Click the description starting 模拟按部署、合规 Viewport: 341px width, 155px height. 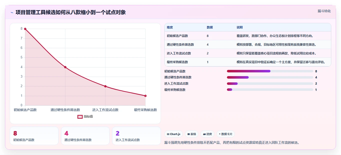[276, 45]
